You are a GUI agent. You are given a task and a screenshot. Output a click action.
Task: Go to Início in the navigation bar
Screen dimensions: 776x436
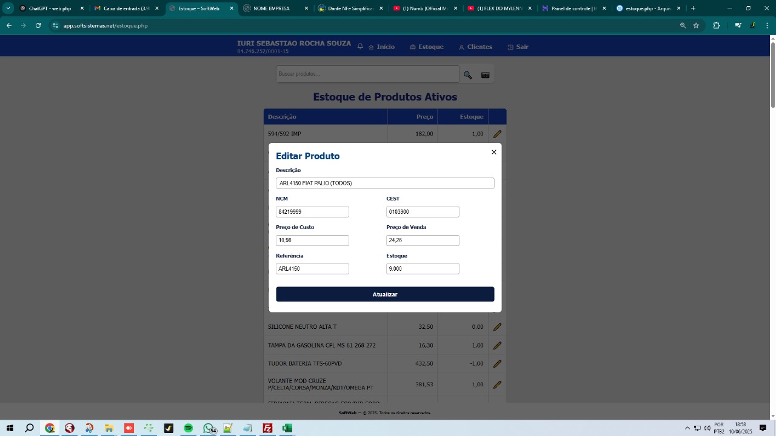tap(385, 47)
